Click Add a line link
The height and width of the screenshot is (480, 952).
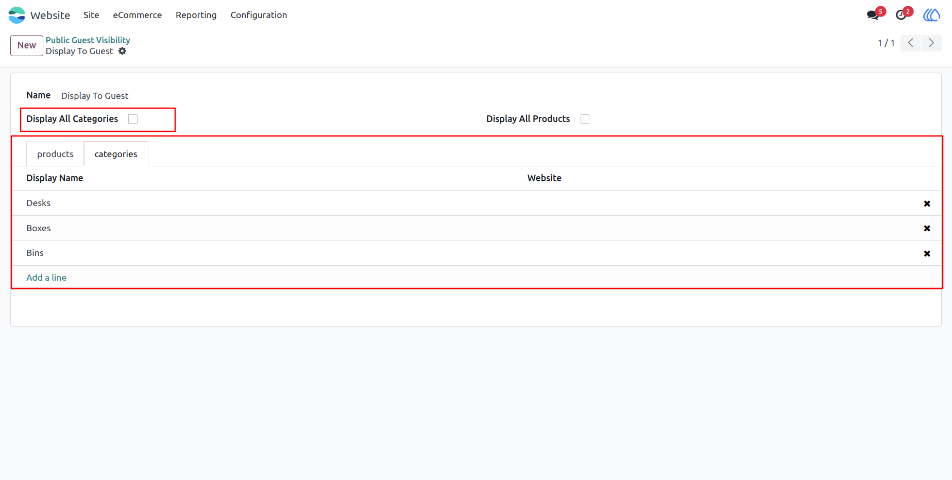tap(46, 278)
